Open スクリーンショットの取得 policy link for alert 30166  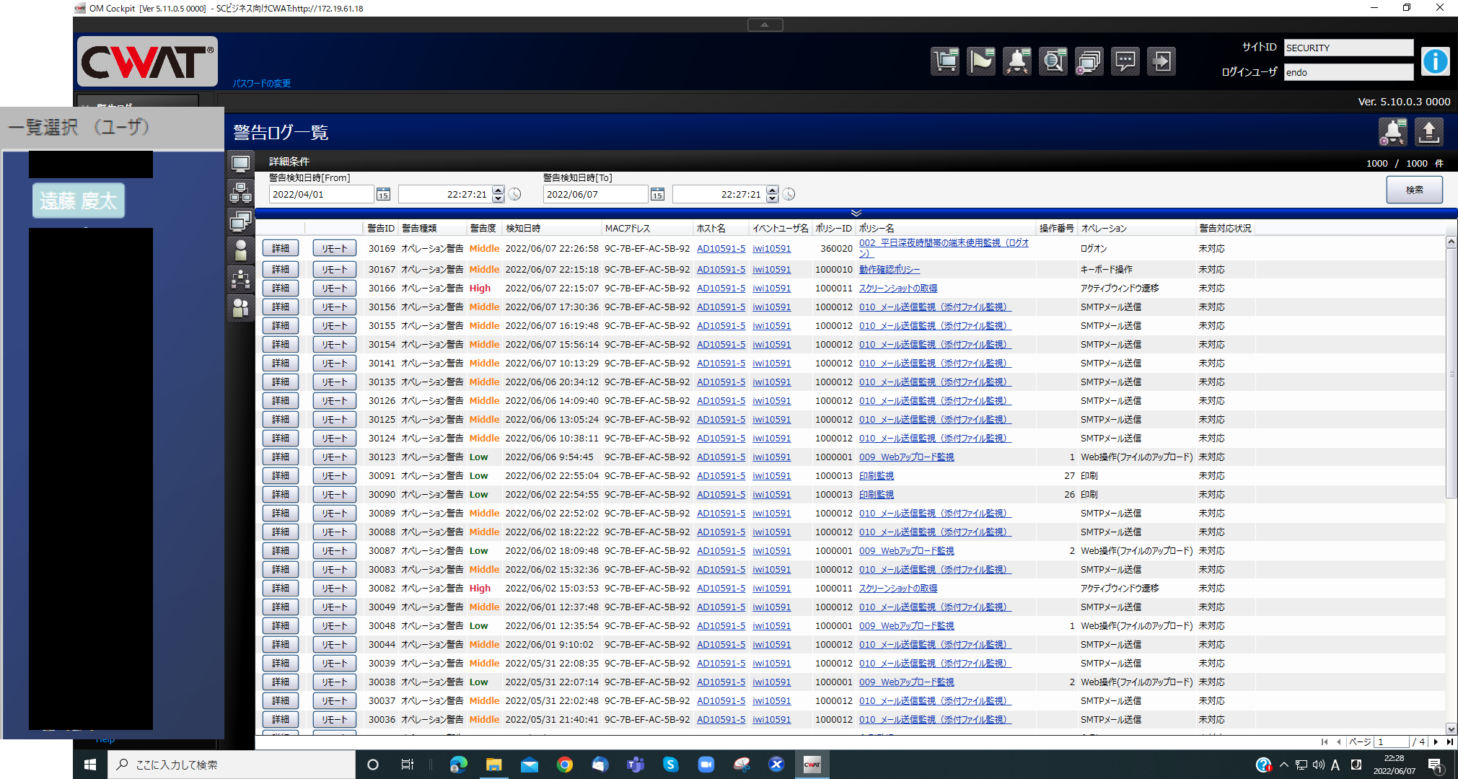(x=898, y=288)
